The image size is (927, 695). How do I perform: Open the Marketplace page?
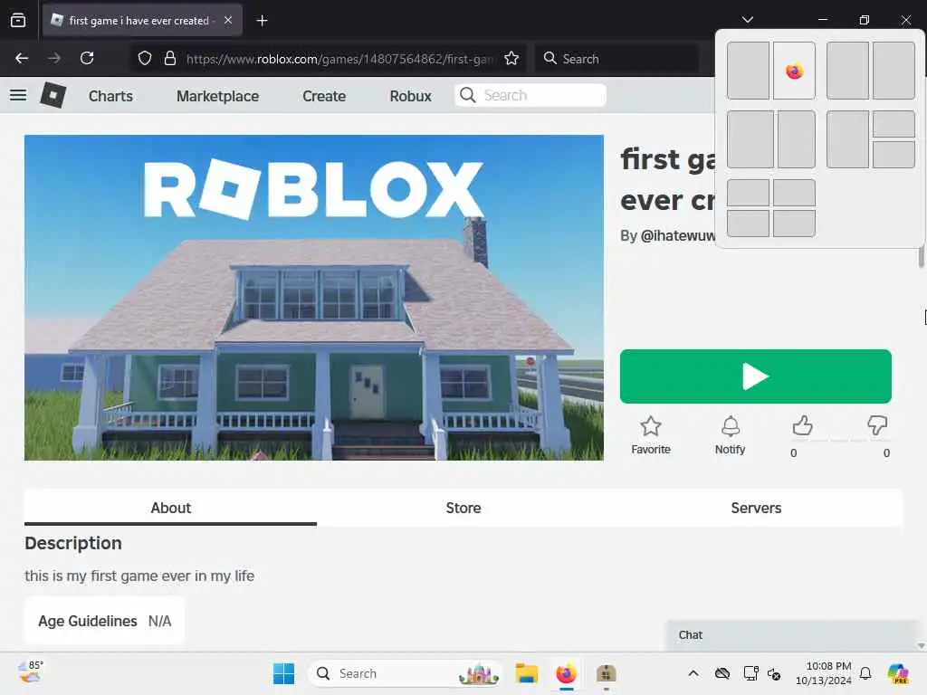(217, 96)
